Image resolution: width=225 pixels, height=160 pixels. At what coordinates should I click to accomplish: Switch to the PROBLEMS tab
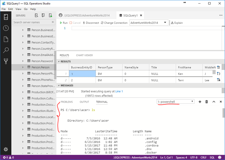(x=67, y=102)
